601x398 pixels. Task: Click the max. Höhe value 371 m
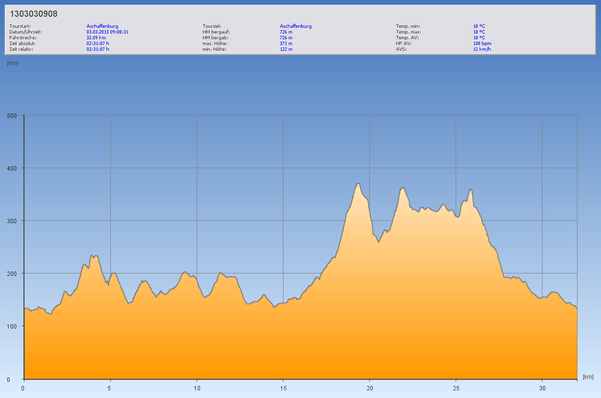pyautogui.click(x=286, y=43)
